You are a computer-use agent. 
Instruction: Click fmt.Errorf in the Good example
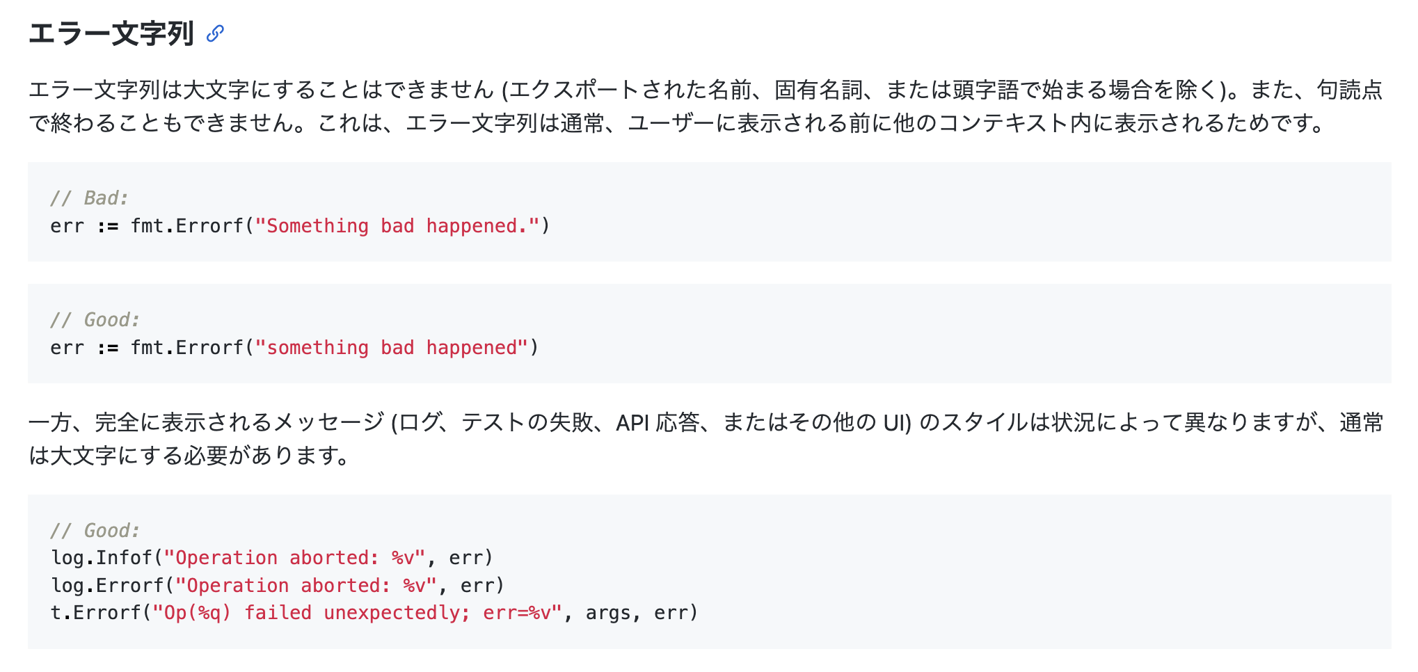[187, 348]
